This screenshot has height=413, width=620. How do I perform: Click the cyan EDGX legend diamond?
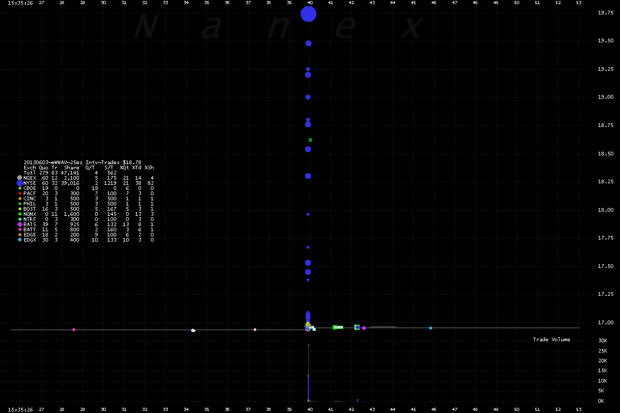20,240
